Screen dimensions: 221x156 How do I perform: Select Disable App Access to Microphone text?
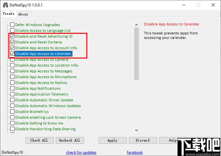coord(46,77)
